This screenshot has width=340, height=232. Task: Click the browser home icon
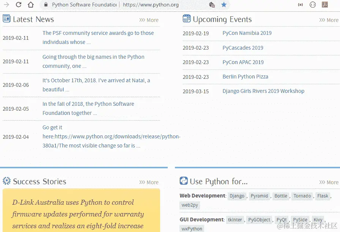click(x=31, y=5)
